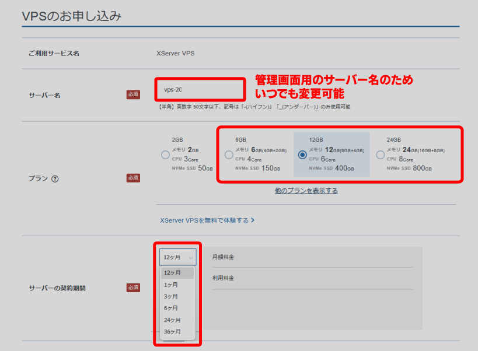Screen dimensions: 478x351
Task: Select the 12GB plan radio button
Action: [302, 155]
